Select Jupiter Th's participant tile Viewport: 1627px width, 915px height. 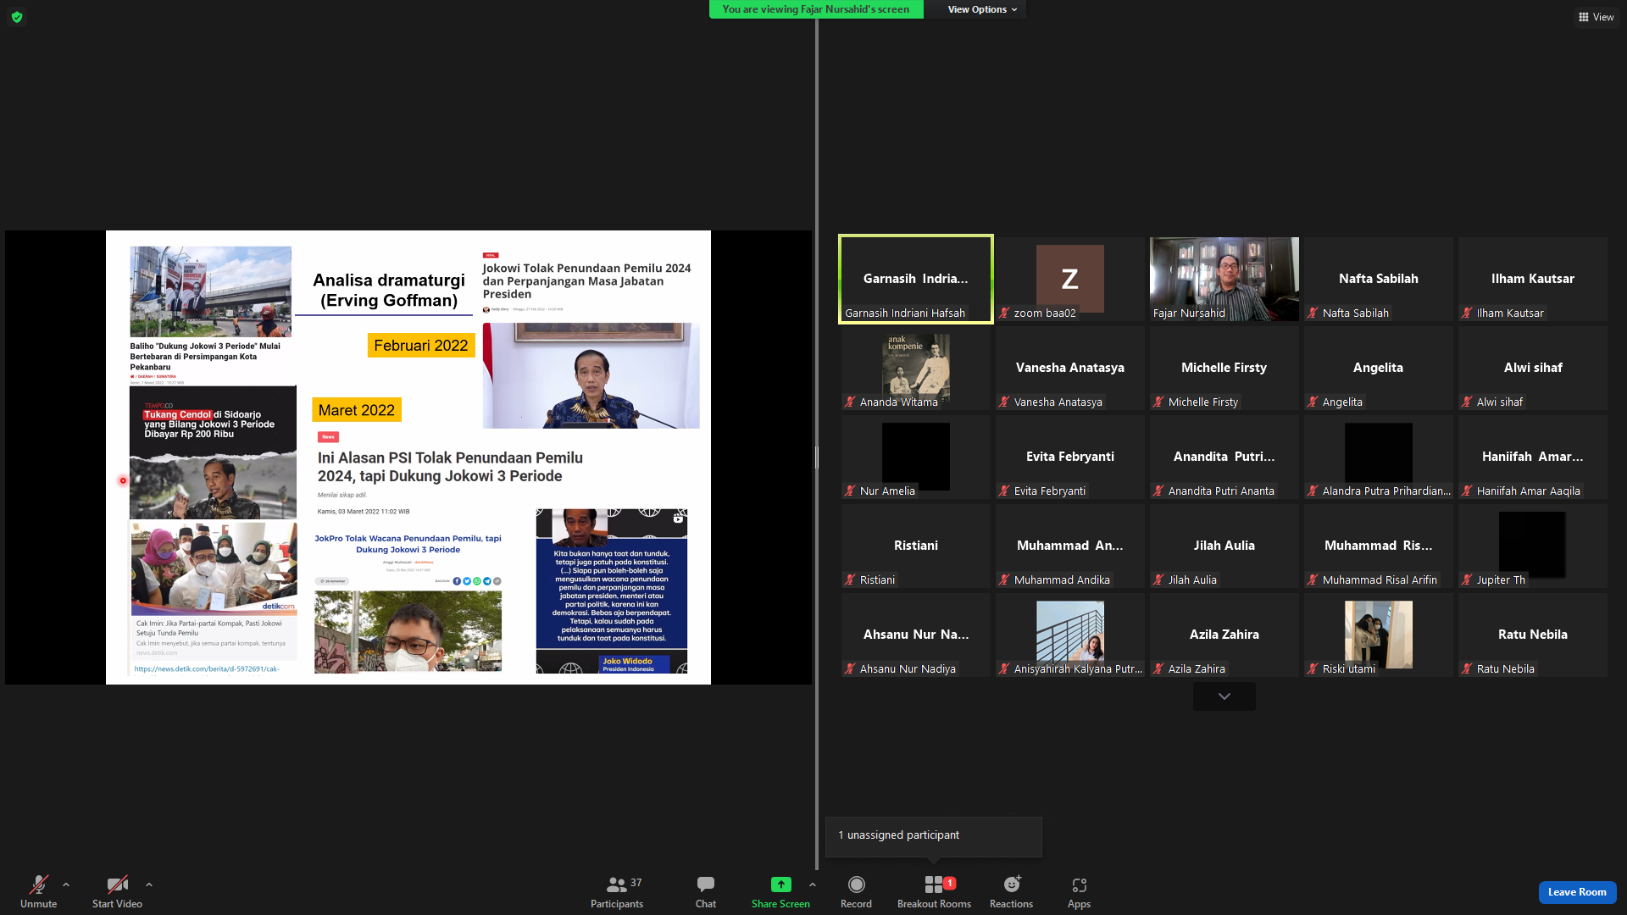pos(1532,546)
